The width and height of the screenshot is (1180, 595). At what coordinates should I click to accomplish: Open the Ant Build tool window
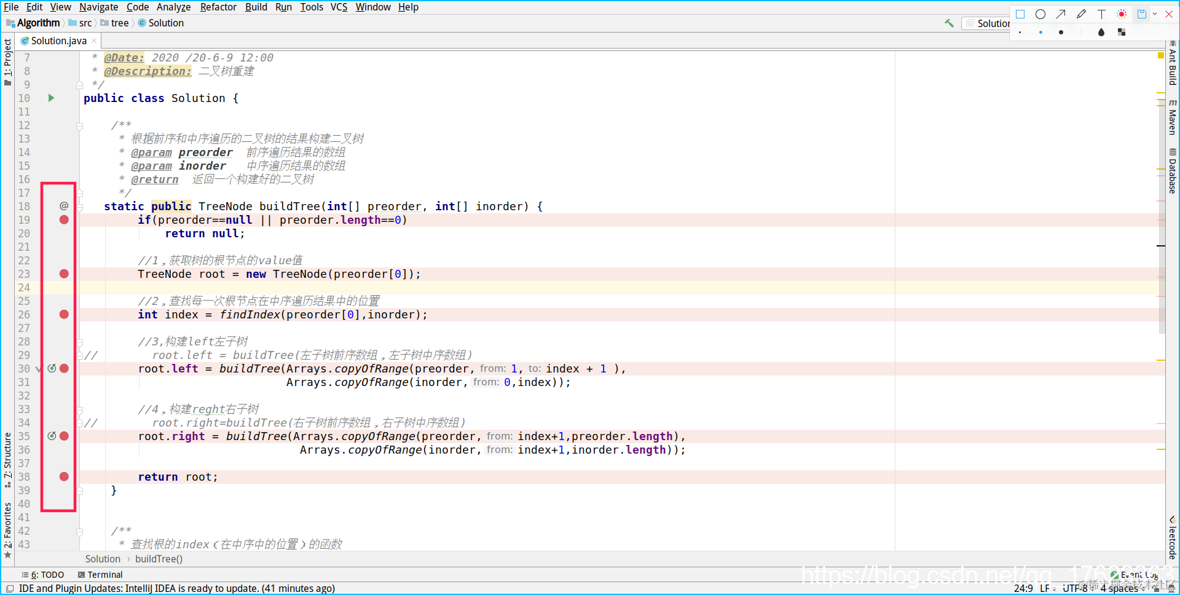coord(1173,63)
